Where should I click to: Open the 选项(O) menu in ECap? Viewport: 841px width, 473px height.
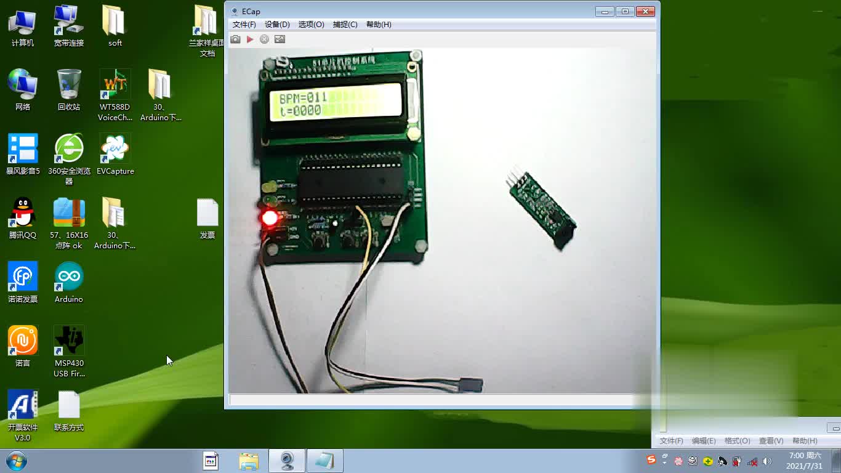(x=311, y=25)
